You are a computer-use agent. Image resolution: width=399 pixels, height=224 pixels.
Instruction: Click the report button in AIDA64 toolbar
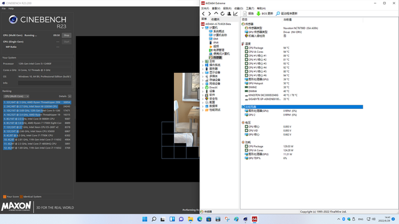coord(248,14)
